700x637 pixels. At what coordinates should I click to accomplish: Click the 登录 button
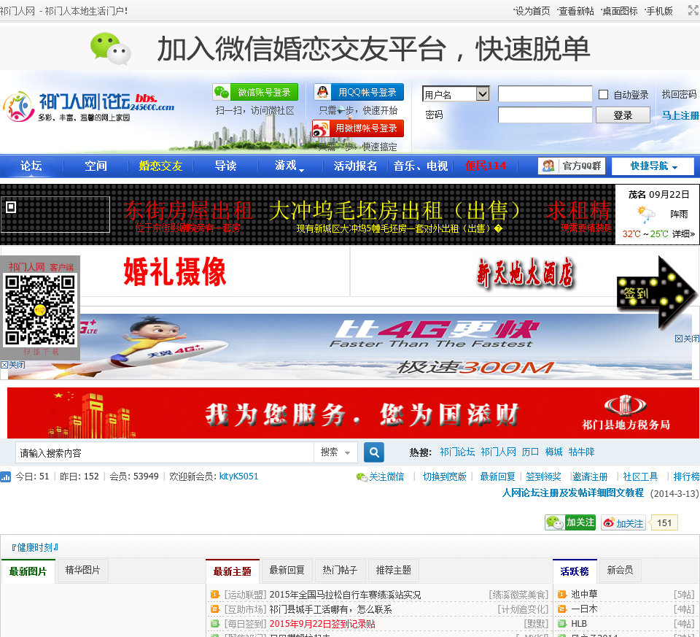pyautogui.click(x=623, y=115)
